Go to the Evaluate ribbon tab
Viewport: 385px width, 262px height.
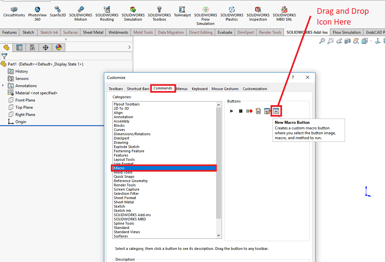coord(225,32)
